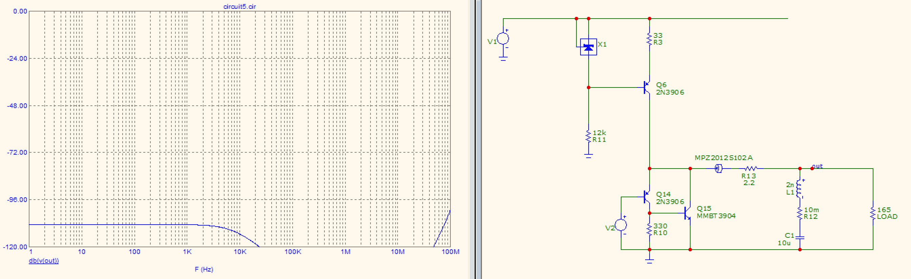
Task: Click the MPZ2012S102A part label
Action: (724, 158)
